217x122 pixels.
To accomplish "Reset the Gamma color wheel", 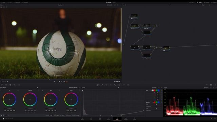I will pos(39,90).
